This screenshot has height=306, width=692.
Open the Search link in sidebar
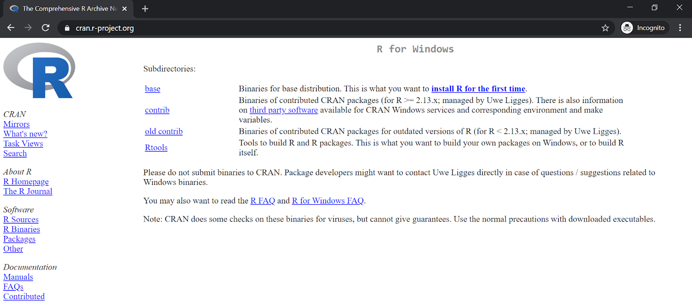pos(15,154)
